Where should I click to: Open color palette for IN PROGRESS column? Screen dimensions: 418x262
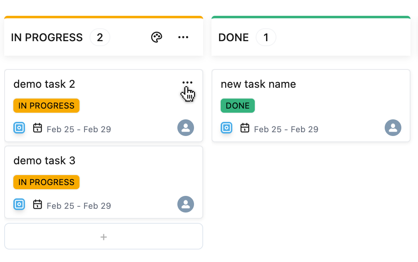[157, 37]
